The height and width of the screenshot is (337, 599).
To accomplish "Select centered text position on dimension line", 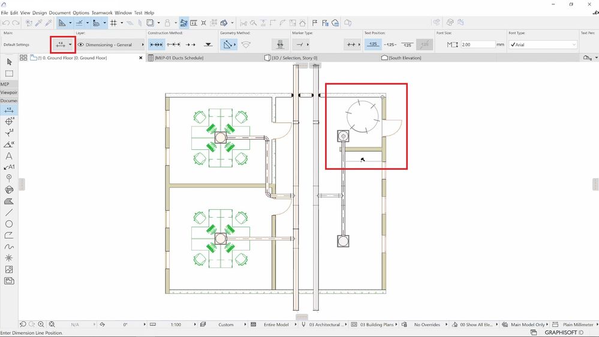I will [x=390, y=45].
